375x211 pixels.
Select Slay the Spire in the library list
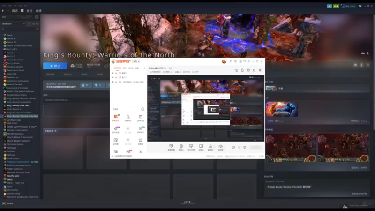click(x=13, y=176)
